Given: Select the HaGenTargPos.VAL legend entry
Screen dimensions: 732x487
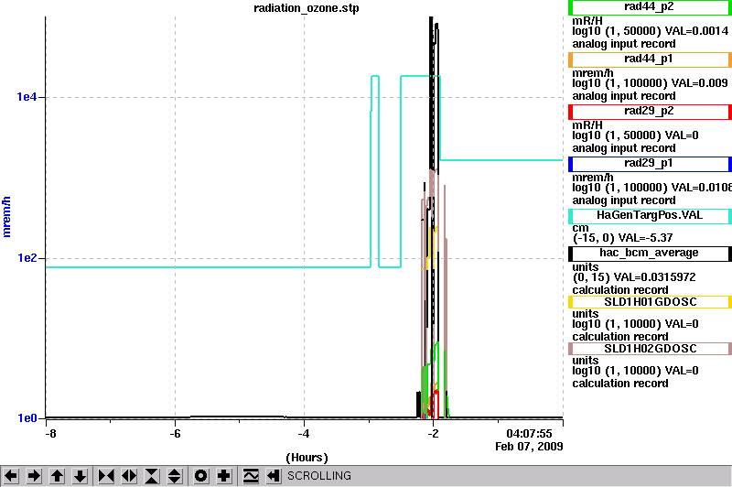Looking at the screenshot, I should [x=650, y=216].
